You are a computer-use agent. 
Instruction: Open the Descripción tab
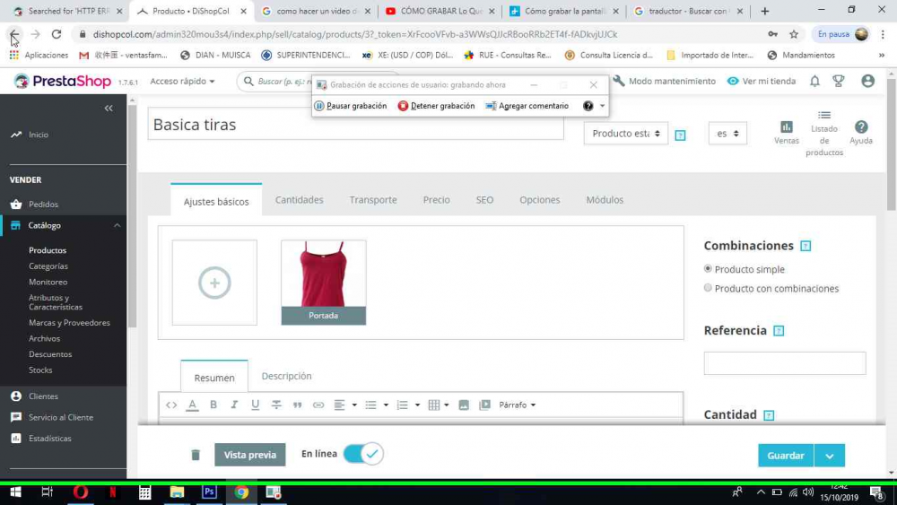(x=286, y=376)
